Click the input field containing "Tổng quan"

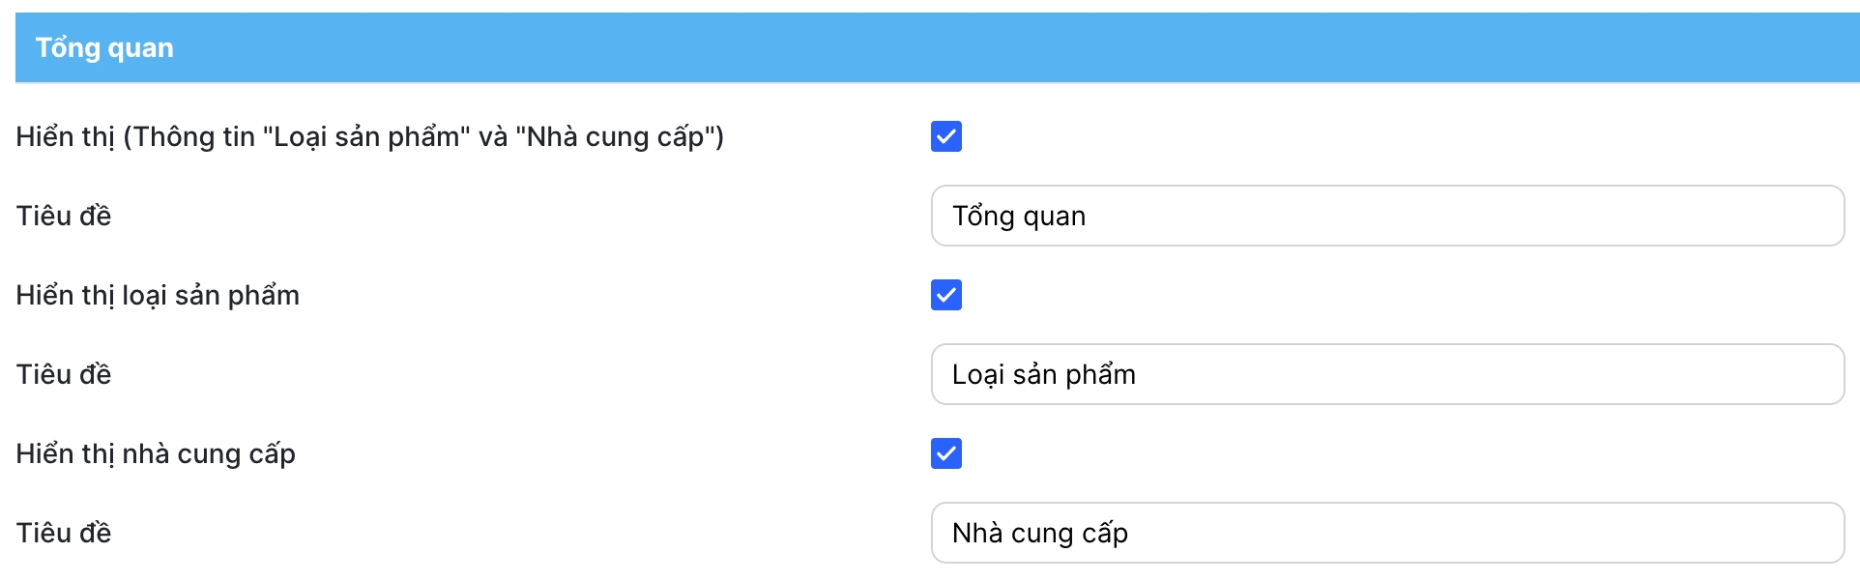(x=1386, y=216)
